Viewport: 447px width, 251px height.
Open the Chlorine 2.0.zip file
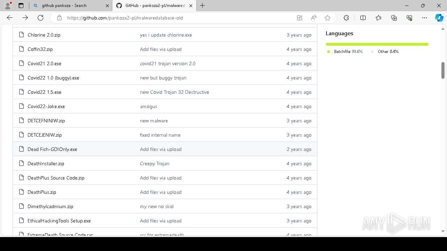(x=44, y=35)
